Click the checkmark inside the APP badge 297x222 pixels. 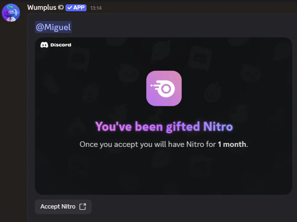[x=70, y=8]
